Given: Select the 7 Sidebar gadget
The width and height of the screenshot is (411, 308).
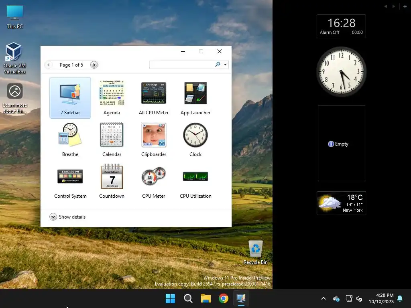Looking at the screenshot, I should [x=70, y=98].
